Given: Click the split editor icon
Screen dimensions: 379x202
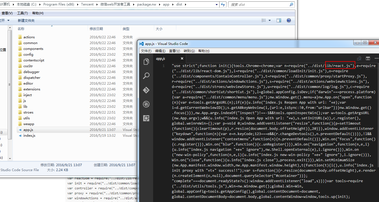Looking at the screenshot, I should coord(368,58).
